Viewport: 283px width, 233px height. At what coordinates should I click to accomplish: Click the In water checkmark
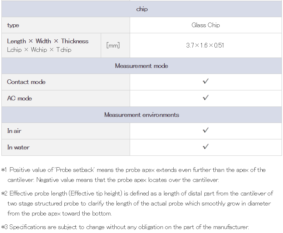point(205,147)
